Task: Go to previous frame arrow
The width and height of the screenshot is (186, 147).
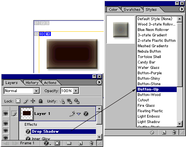Action: coord(6,143)
